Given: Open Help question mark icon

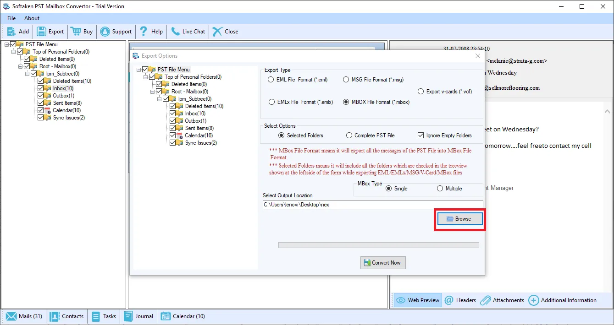Looking at the screenshot, I should coord(144,32).
